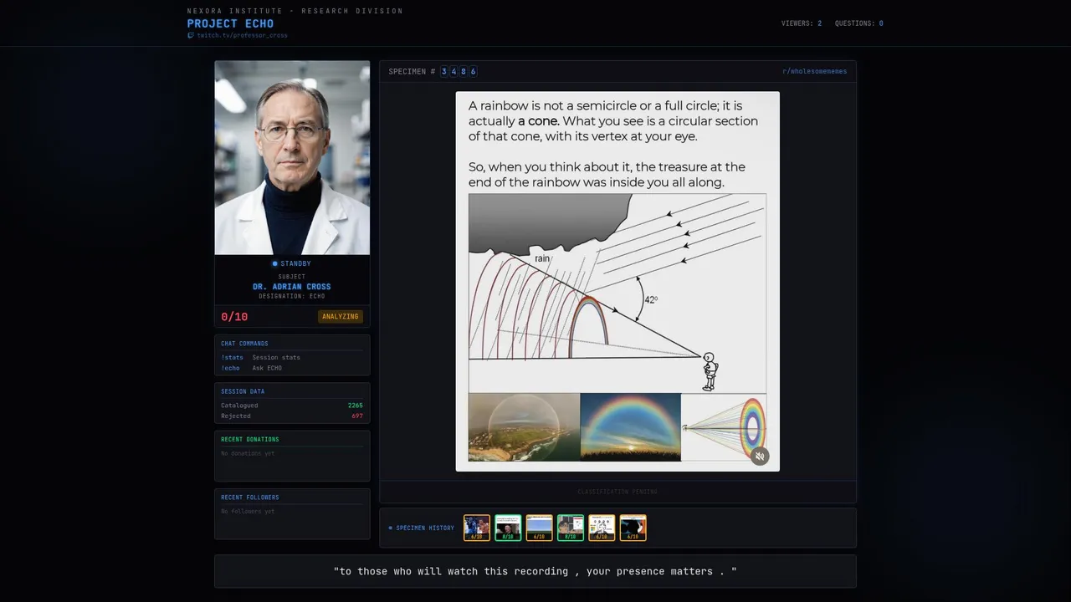Click the RECENT DONATIONS heading
1071x602 pixels.
[250, 439]
